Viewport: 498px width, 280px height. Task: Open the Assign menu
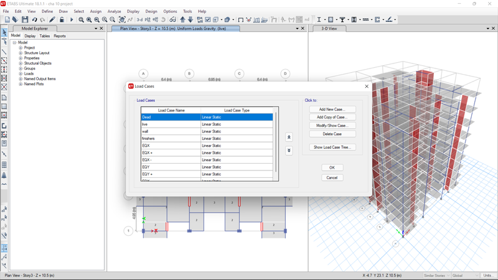(x=96, y=11)
